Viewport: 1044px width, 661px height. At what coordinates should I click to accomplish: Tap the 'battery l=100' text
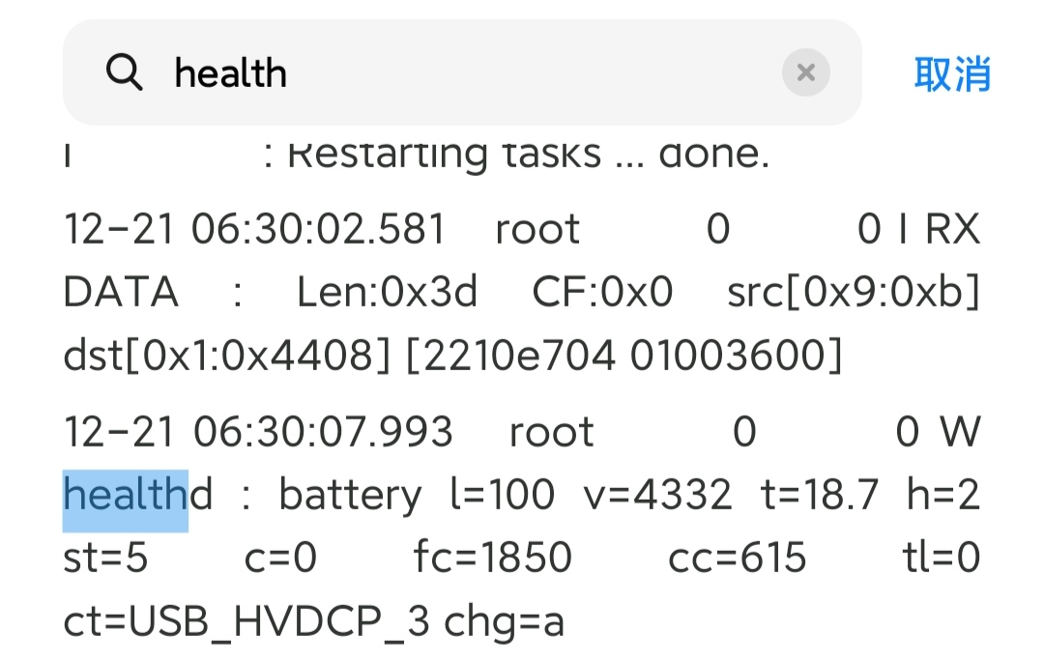(x=417, y=495)
